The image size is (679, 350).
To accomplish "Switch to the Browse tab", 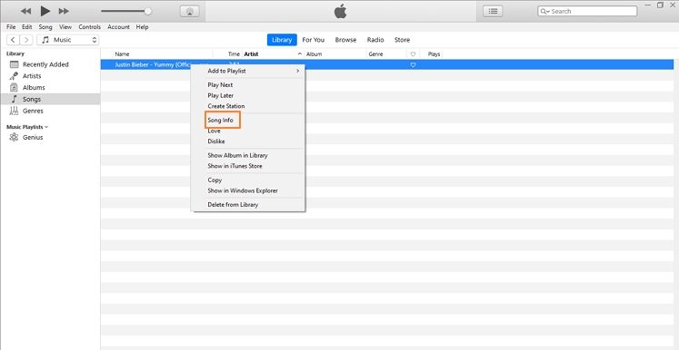I will (345, 40).
